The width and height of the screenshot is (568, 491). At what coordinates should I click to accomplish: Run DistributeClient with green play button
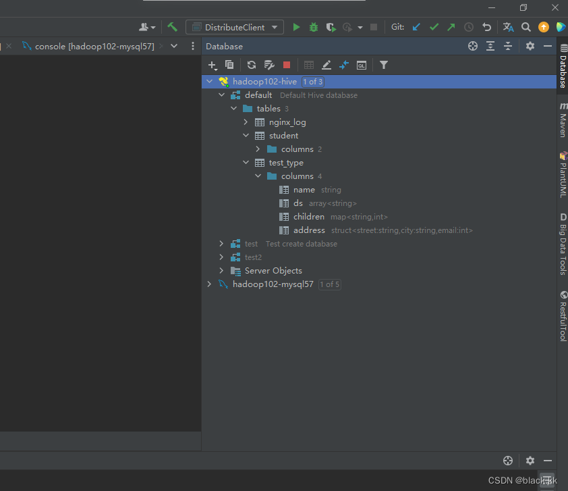(296, 27)
